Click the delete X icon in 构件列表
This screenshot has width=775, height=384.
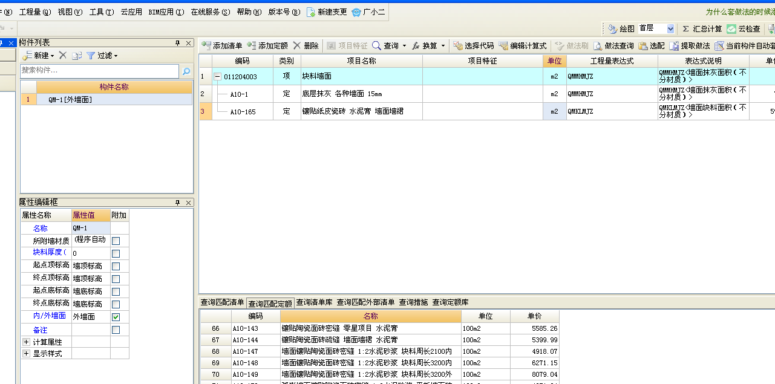coord(62,55)
